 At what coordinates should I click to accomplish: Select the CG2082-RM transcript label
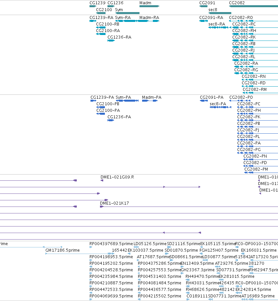point(254,89)
